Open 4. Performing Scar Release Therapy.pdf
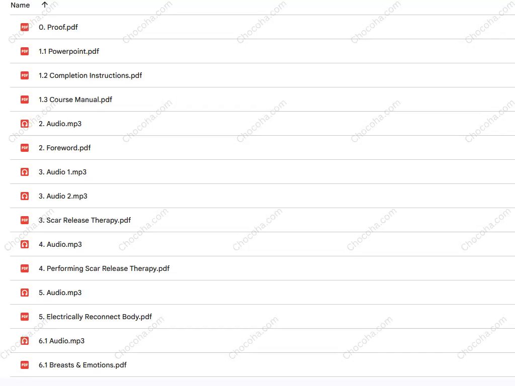 pos(104,268)
